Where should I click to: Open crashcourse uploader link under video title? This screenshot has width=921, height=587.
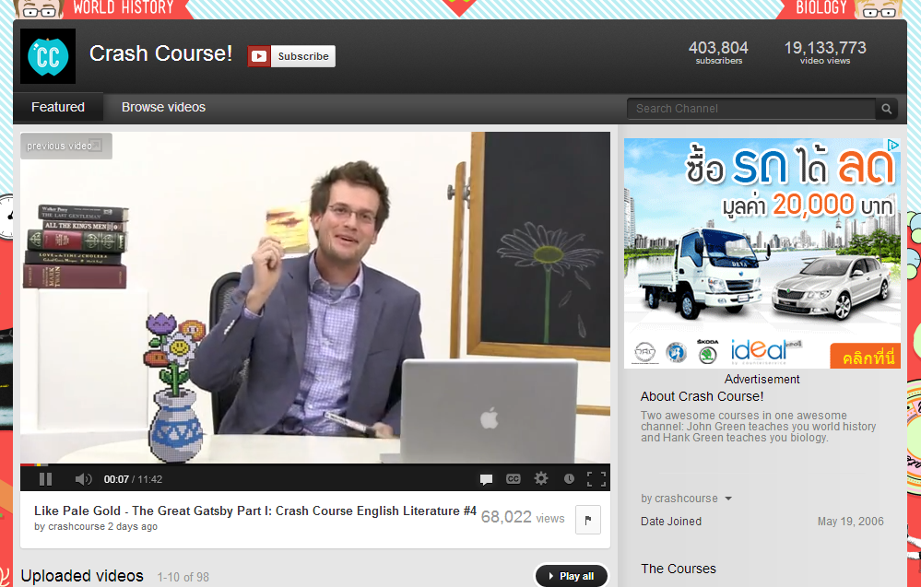coord(77,526)
